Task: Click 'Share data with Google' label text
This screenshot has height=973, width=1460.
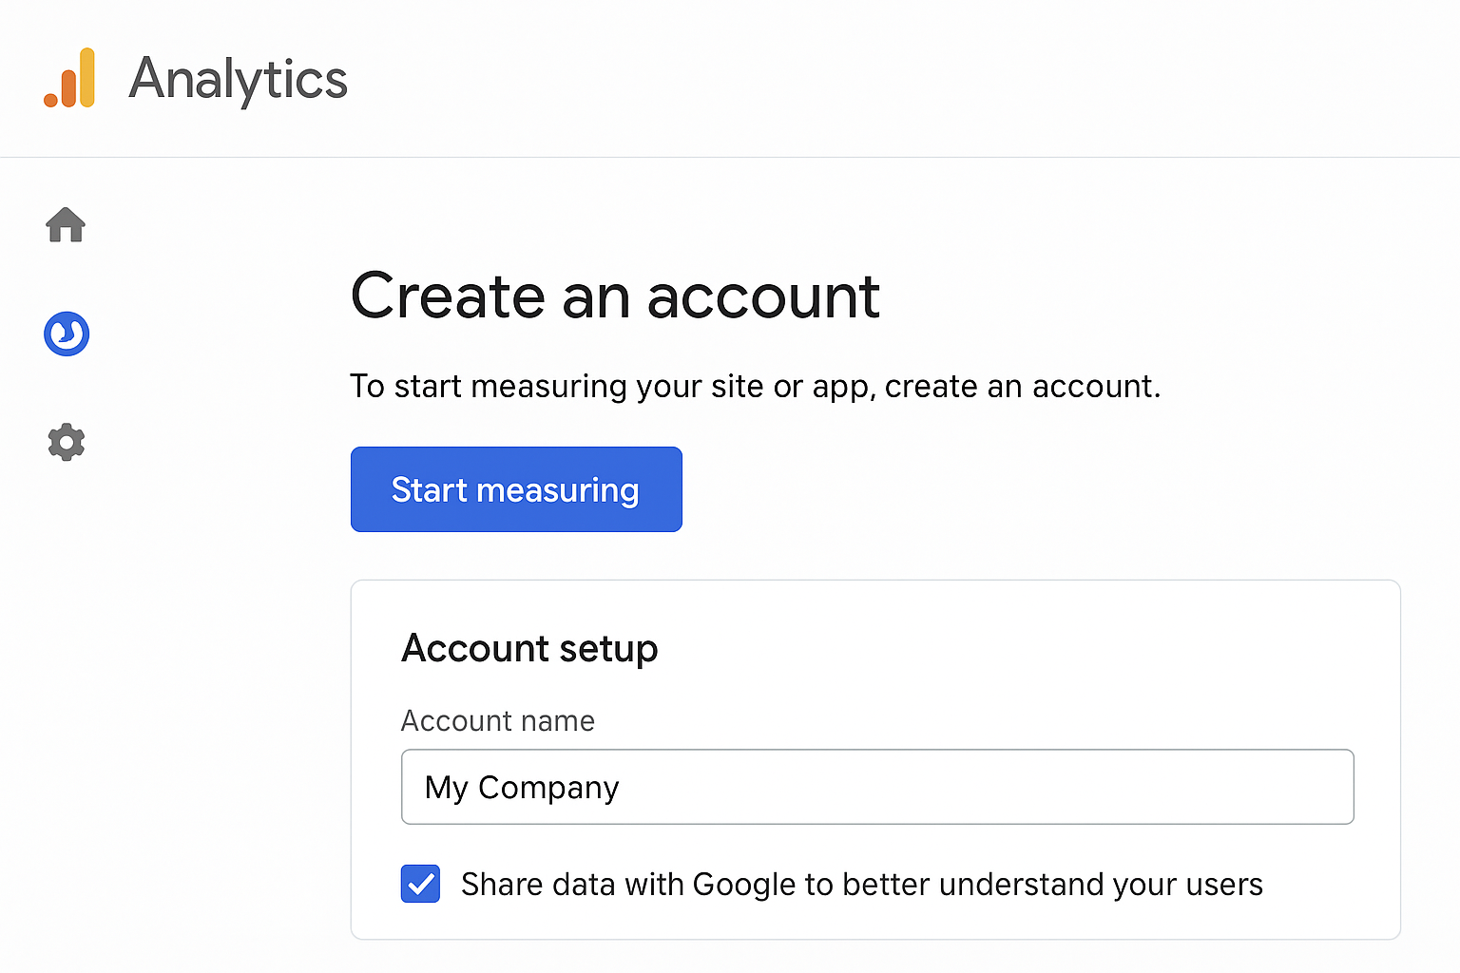Action: [x=862, y=885]
